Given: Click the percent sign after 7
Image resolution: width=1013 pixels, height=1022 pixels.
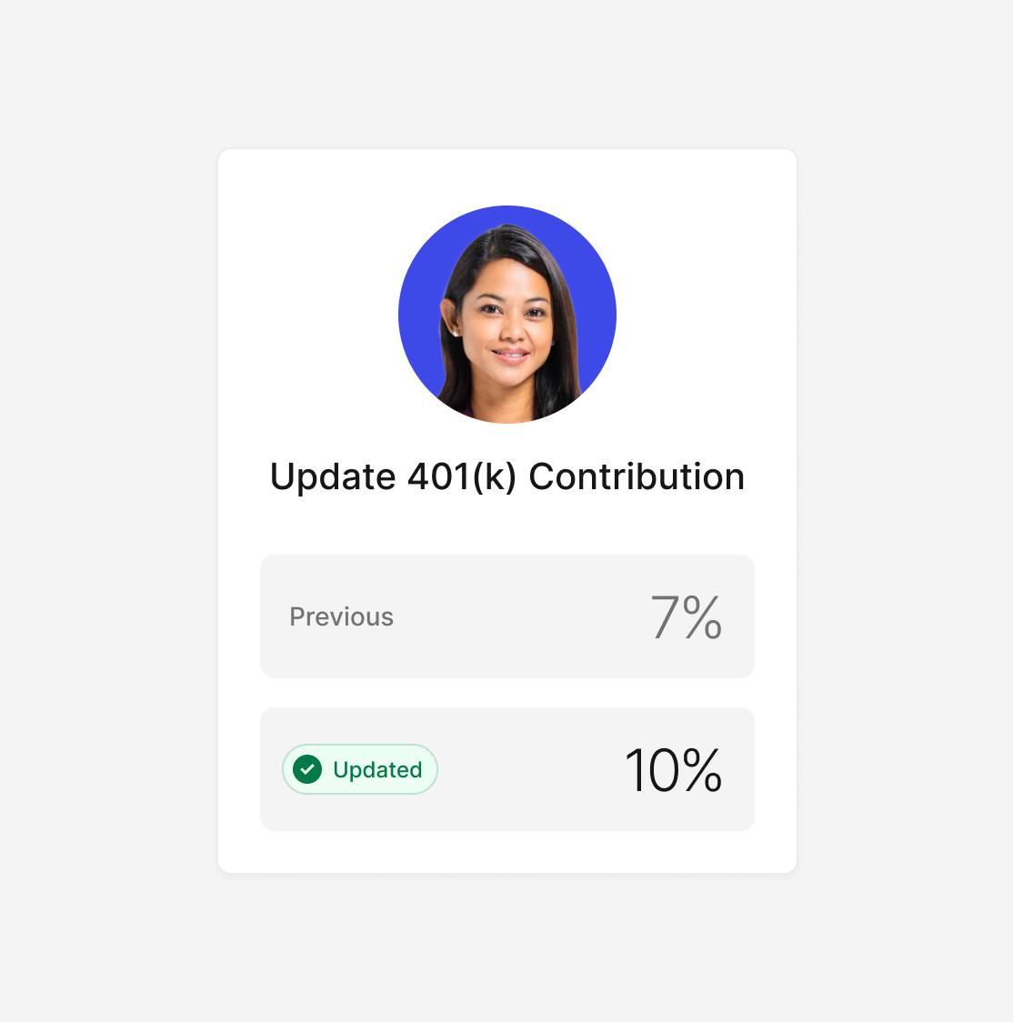Looking at the screenshot, I should (x=703, y=616).
